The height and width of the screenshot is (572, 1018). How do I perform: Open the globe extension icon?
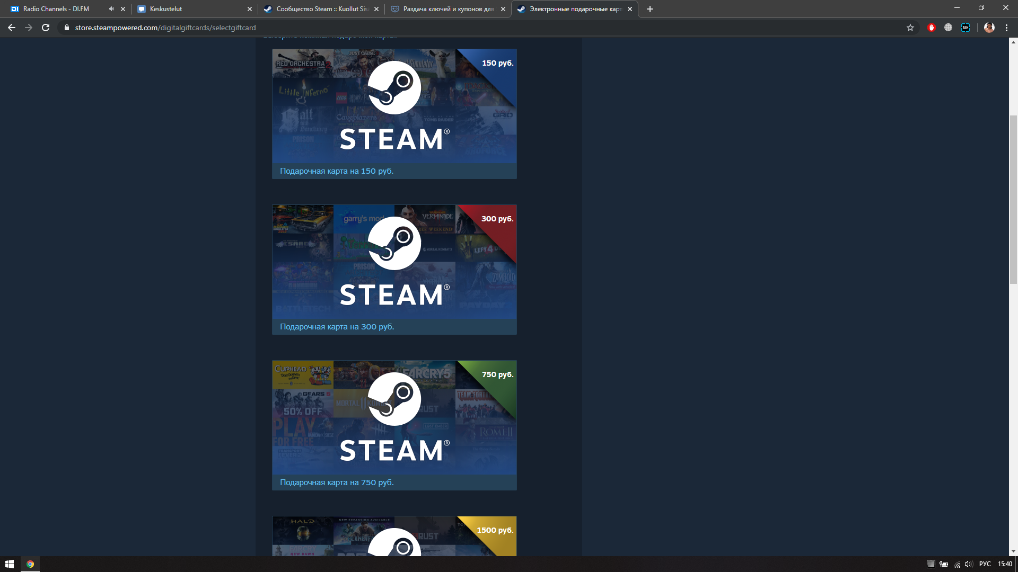pos(949,28)
